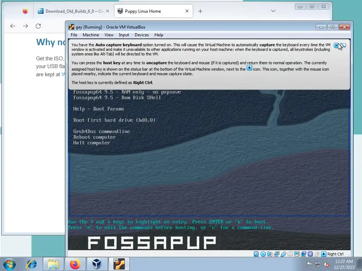Viewport: 362px width, 271px height.
Task: Reload the Firefox page
Action: tap(38, 26)
